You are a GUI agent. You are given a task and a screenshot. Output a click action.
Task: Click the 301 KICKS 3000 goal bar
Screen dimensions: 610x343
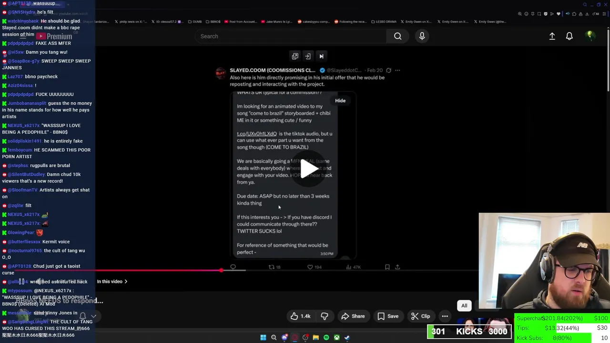[x=469, y=332]
